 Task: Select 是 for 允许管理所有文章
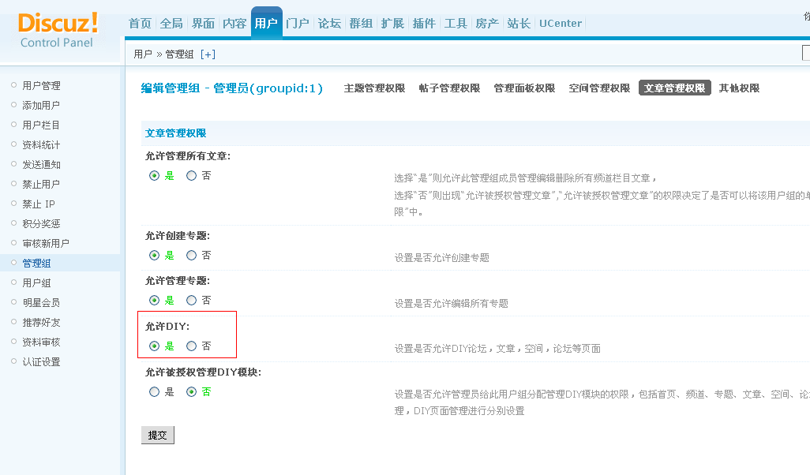(154, 176)
